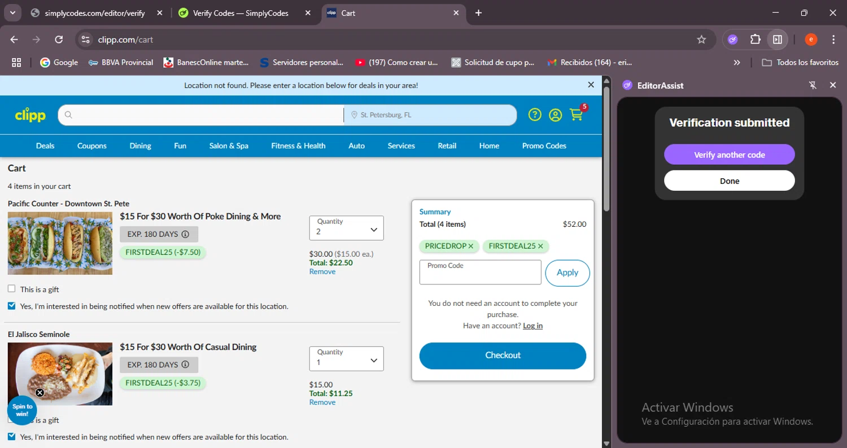Go back to the previous page

tap(14, 39)
